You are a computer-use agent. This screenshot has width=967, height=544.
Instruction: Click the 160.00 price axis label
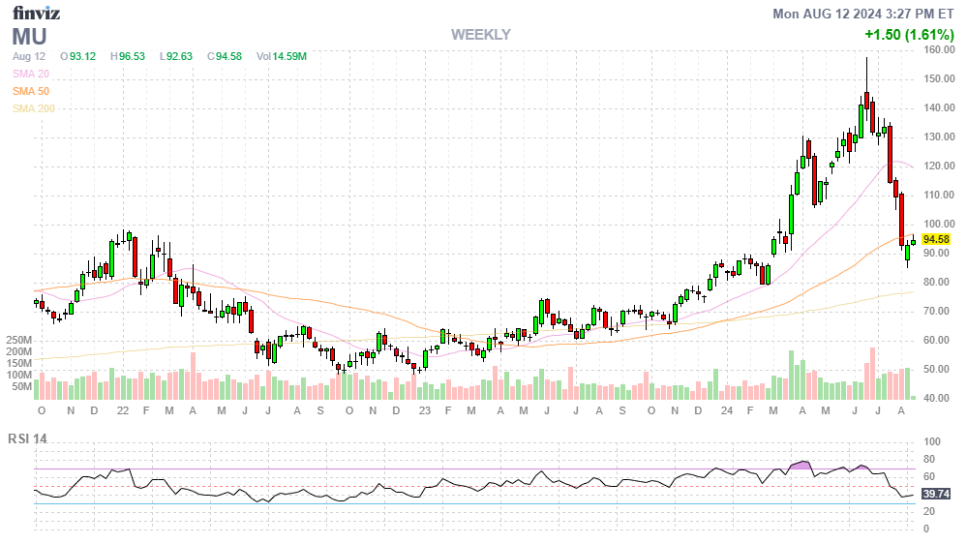(937, 49)
